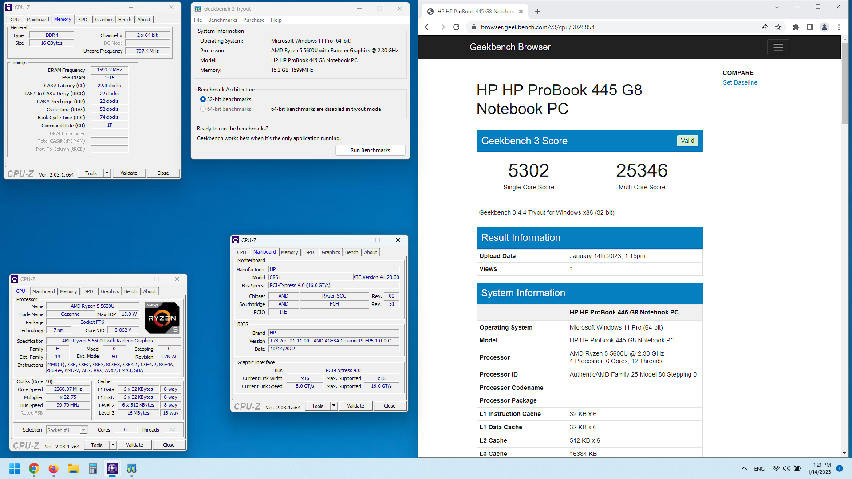View site information lock icon
Viewport: 852px width, 479px height.
click(474, 27)
